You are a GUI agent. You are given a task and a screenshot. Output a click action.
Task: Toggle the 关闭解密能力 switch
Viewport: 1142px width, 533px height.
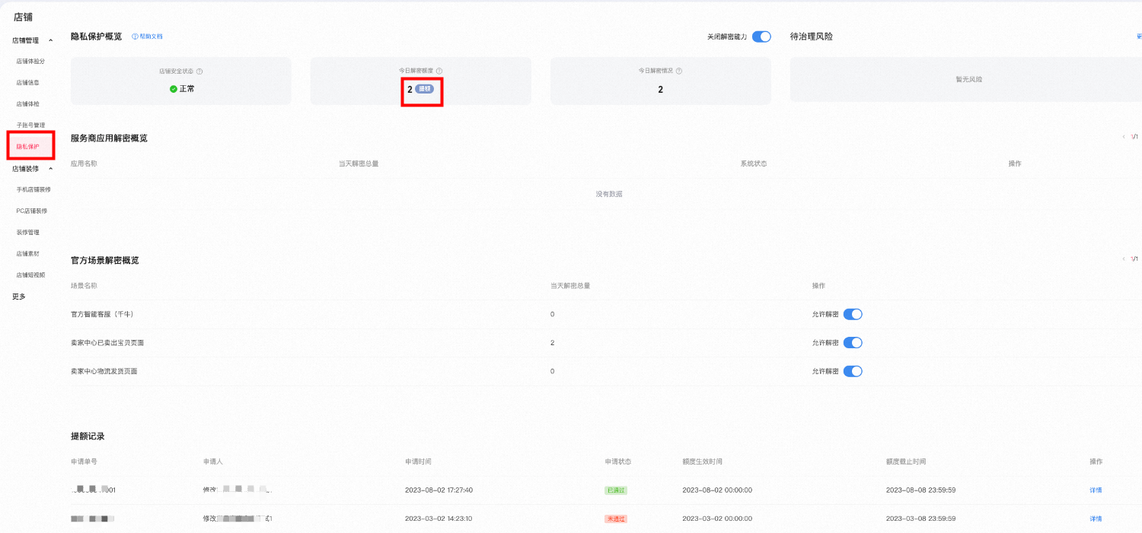coord(761,36)
